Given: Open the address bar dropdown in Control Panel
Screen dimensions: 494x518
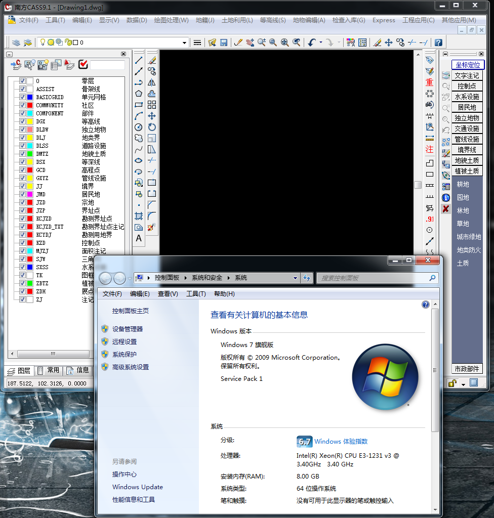Looking at the screenshot, I should click(x=295, y=278).
